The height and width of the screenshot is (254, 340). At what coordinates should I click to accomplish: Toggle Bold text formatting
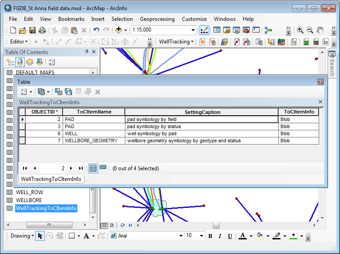click(x=210, y=236)
